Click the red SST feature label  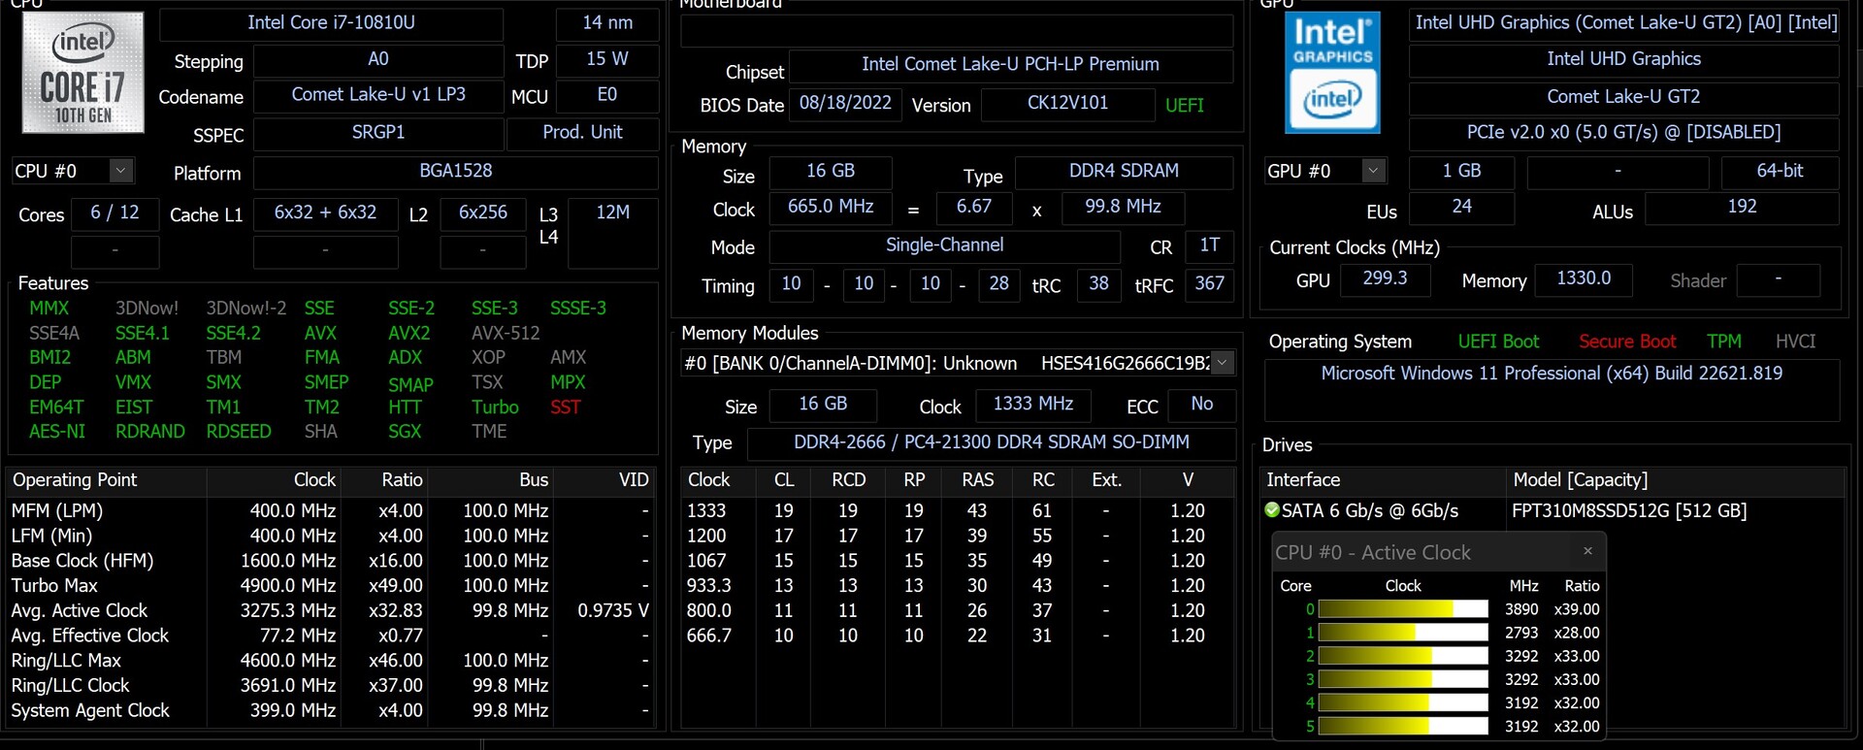pos(566,408)
